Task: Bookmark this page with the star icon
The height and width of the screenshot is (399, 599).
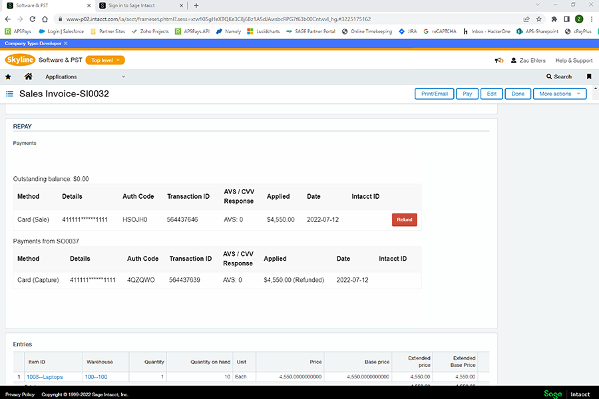Action: (538, 19)
